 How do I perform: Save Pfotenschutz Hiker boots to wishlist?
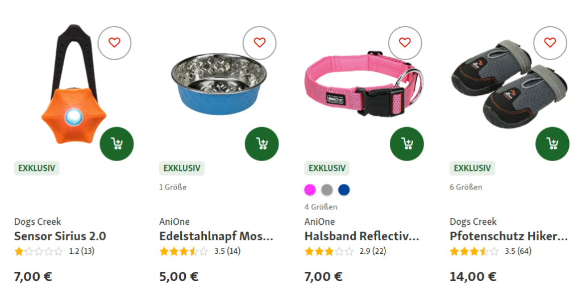pos(550,43)
